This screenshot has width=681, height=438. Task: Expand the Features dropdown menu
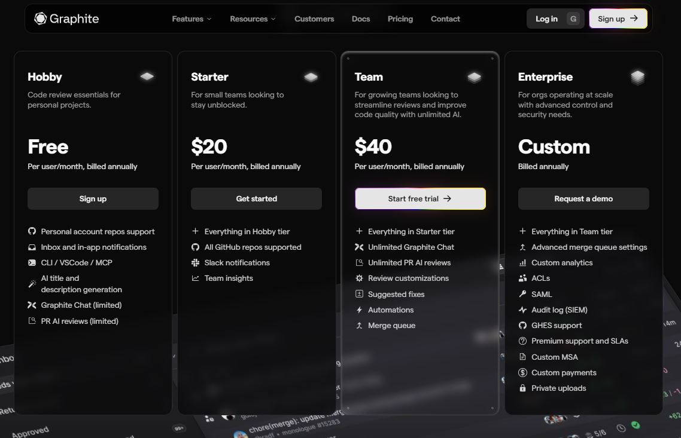click(191, 19)
